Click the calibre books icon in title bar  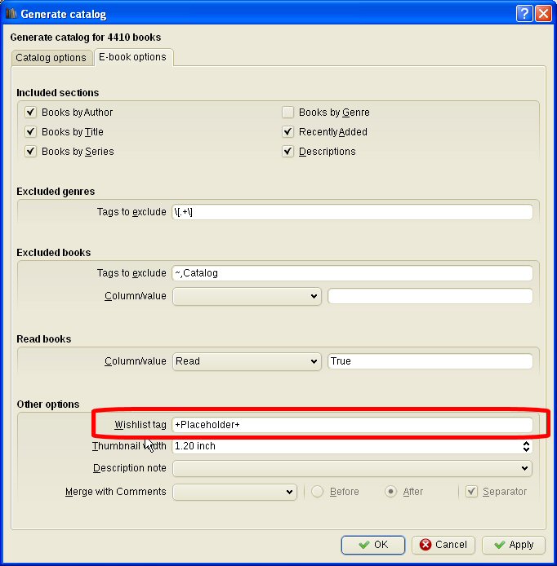[11, 14]
